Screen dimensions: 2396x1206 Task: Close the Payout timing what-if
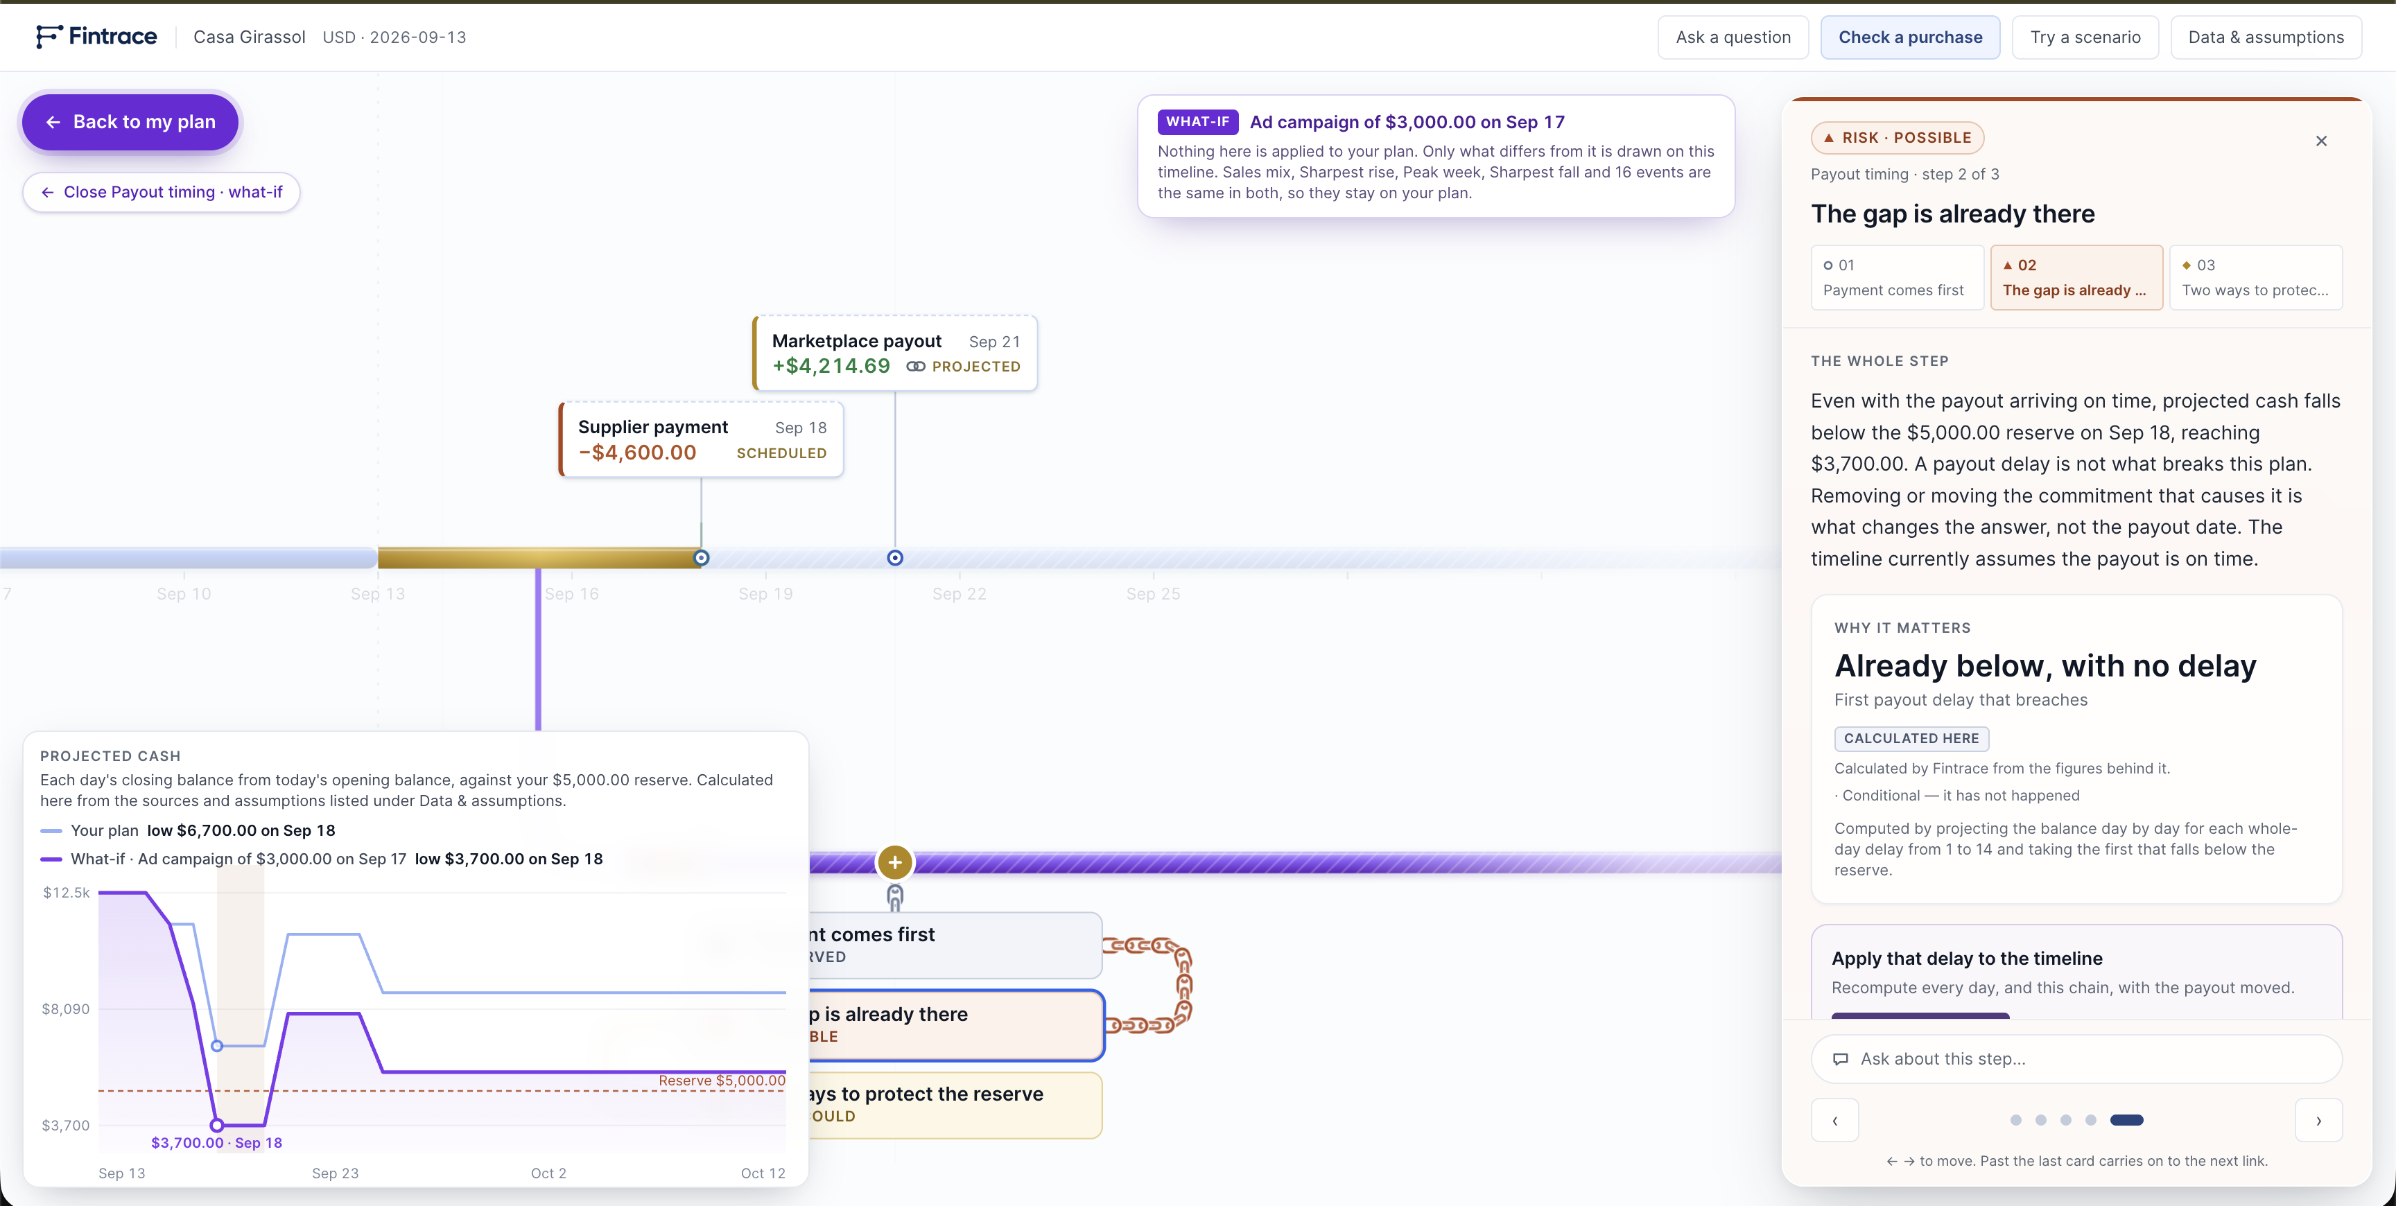[161, 193]
